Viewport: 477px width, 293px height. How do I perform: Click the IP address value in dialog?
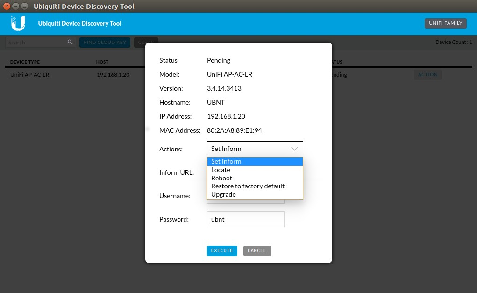pos(226,116)
